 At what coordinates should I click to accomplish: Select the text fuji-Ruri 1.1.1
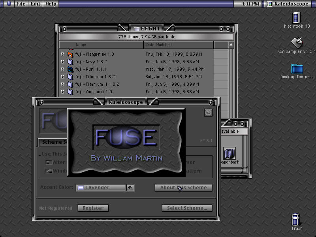(91, 69)
